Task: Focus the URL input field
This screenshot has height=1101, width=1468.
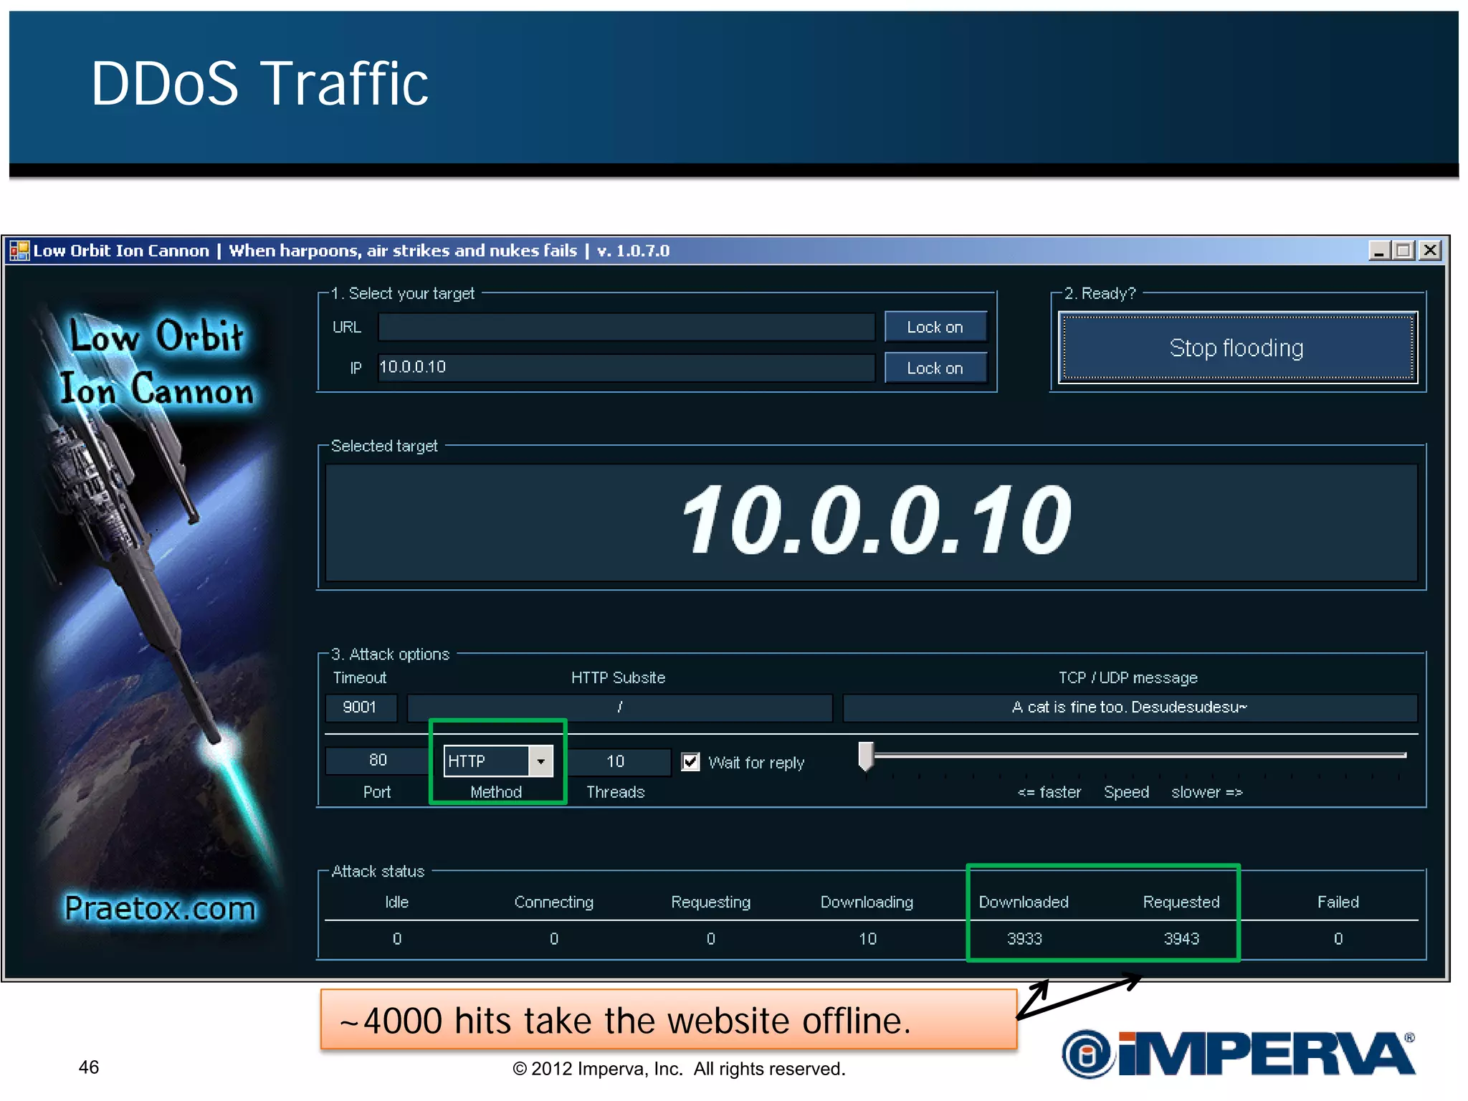Action: 626,327
